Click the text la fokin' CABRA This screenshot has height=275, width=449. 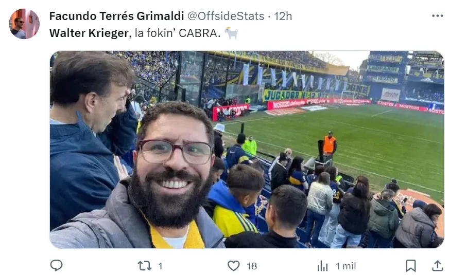(x=178, y=33)
